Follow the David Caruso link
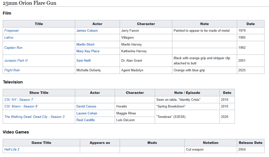The image size is (269, 157). [x=86, y=106]
